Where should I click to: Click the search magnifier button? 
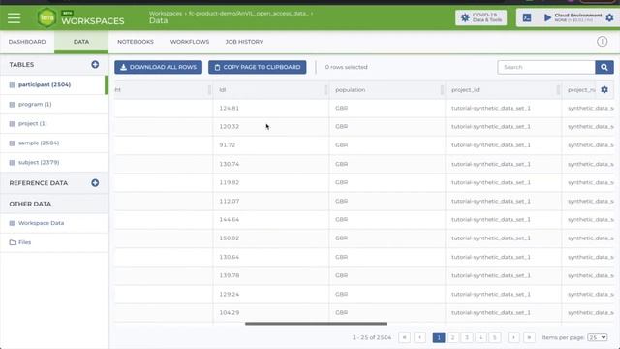tap(604, 67)
